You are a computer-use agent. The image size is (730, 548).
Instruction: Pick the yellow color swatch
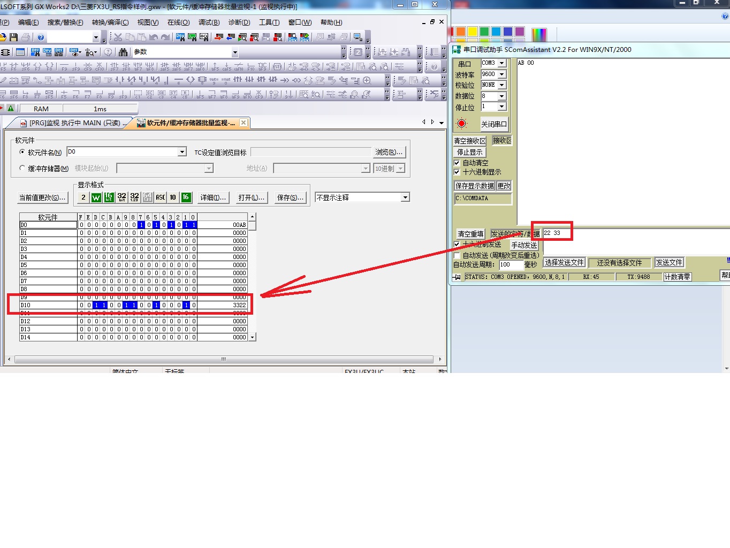(472, 32)
